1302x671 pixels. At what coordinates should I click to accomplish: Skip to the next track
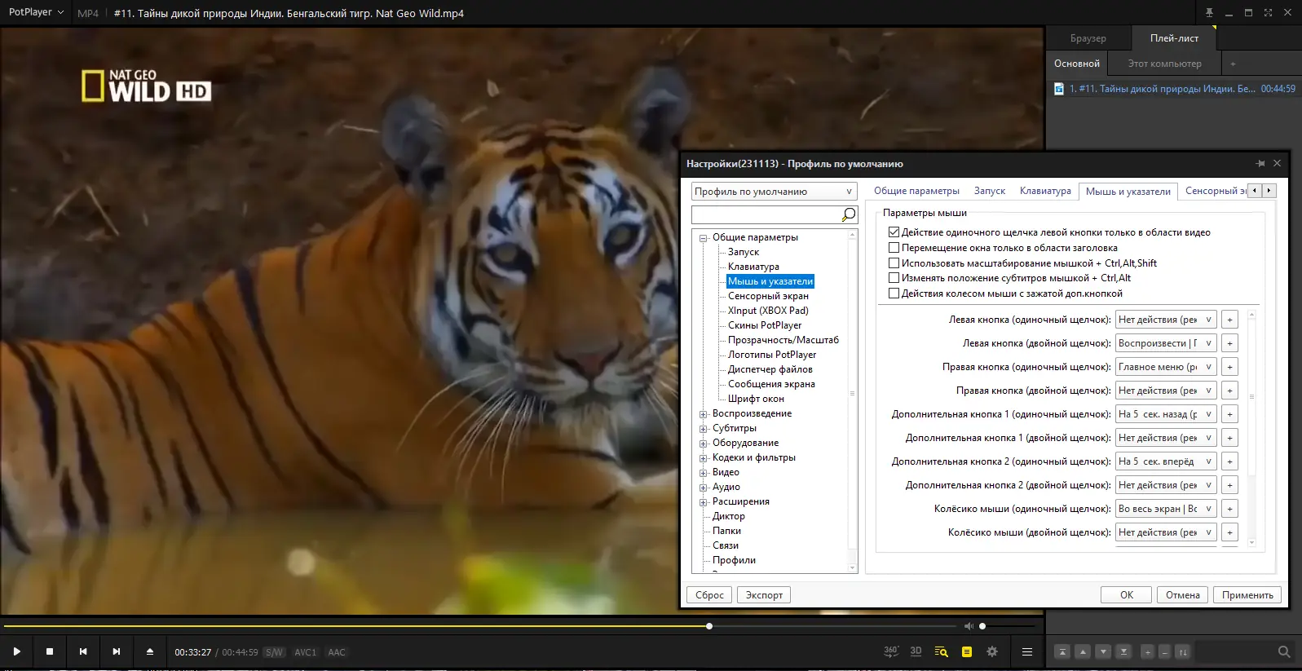click(x=117, y=651)
